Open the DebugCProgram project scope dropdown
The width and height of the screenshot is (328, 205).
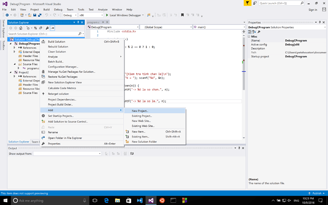tap(113, 27)
